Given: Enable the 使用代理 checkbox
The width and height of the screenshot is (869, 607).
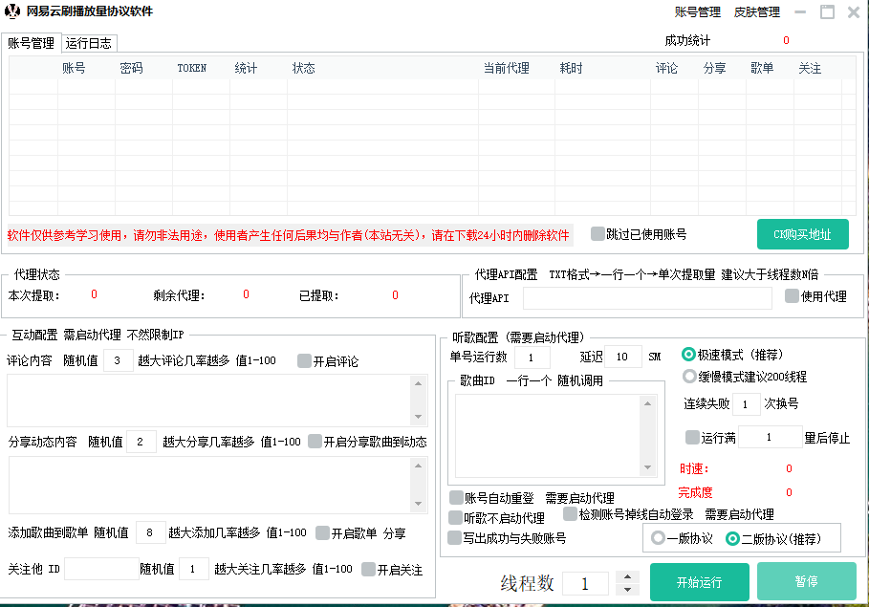Looking at the screenshot, I should (x=792, y=296).
